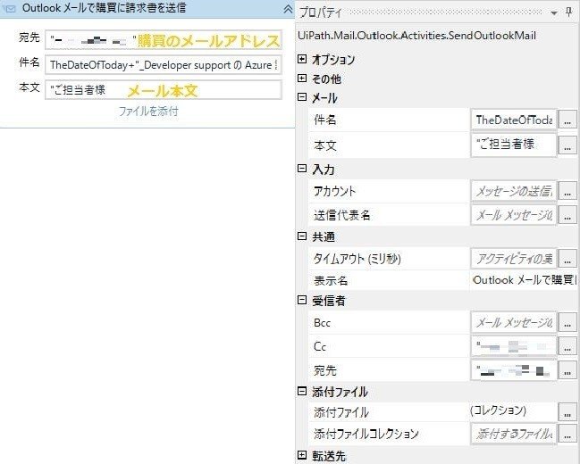Collapse the 添付ファイル section
The image size is (580, 464).
pyautogui.click(x=302, y=391)
